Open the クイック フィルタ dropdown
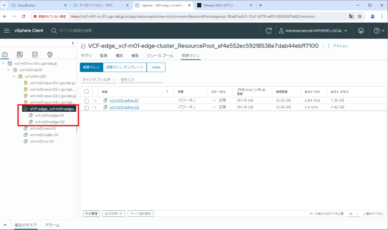Image resolution: width=388 pixels, height=230 pixels. (99, 79)
